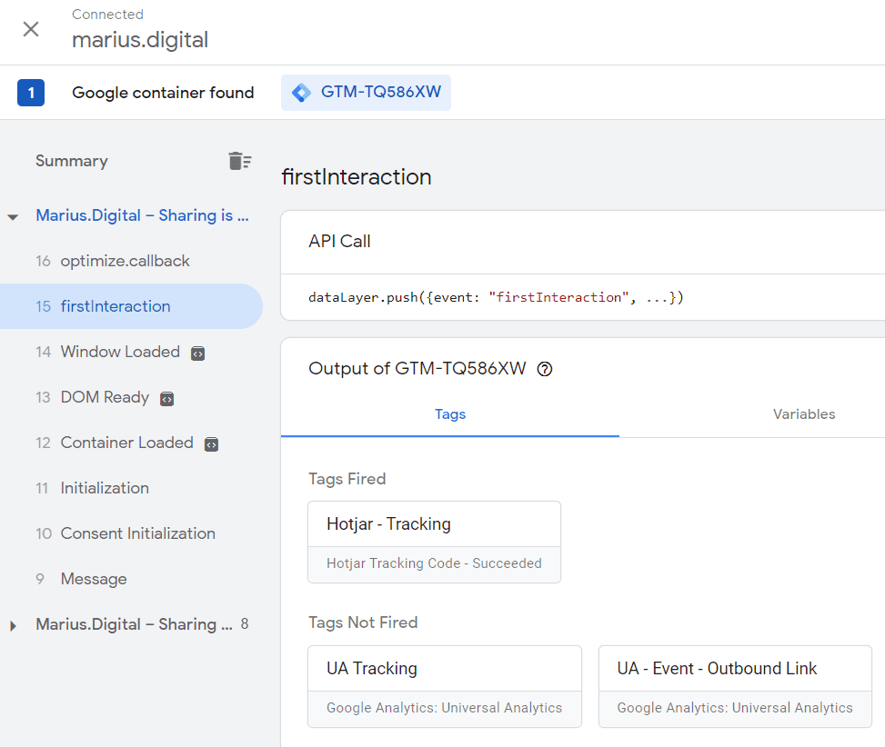Click the API Call card heading
The image size is (885, 747).
[x=339, y=242]
